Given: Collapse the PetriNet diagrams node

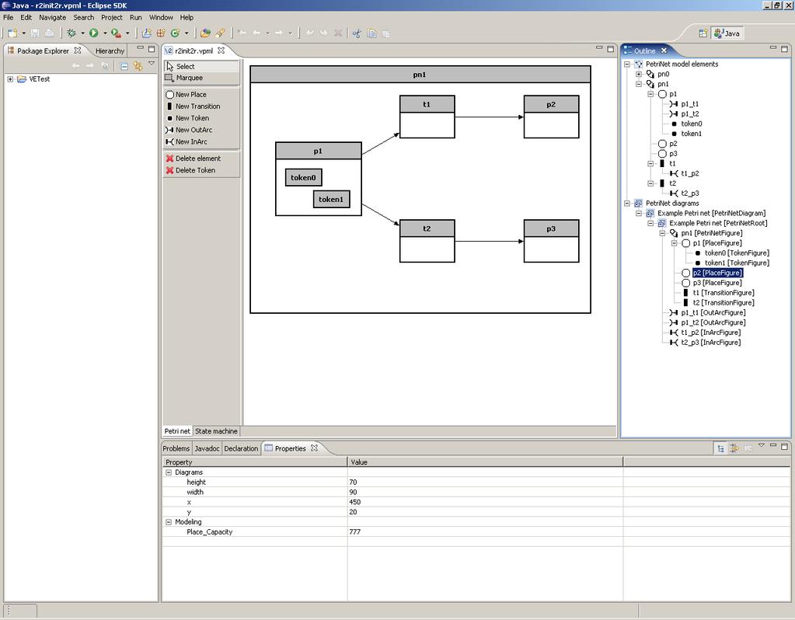Looking at the screenshot, I should coord(627,204).
